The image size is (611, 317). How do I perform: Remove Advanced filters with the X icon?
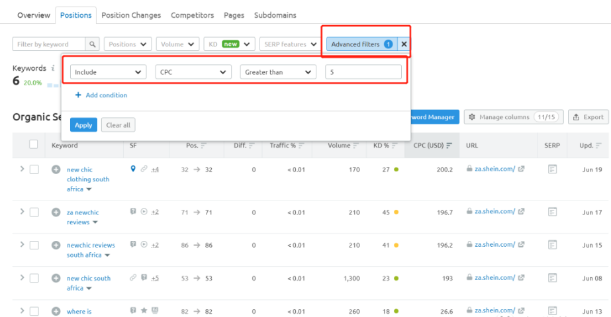point(404,44)
